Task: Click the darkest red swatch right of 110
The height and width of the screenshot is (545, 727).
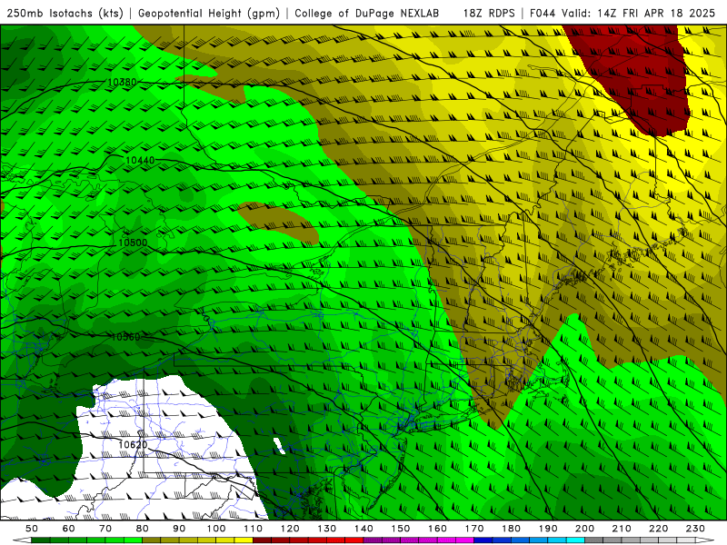Action: 262,540
